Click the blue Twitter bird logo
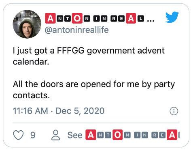191x151 pixels. 172,17
